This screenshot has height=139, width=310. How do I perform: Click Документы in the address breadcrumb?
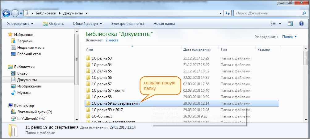tap(73, 14)
